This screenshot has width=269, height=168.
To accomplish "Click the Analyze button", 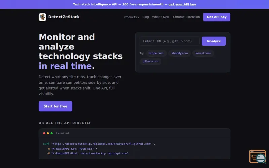I will 214,41.
